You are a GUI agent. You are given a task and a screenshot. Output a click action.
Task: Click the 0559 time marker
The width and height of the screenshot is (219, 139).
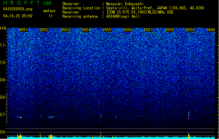(x=190, y=30)
